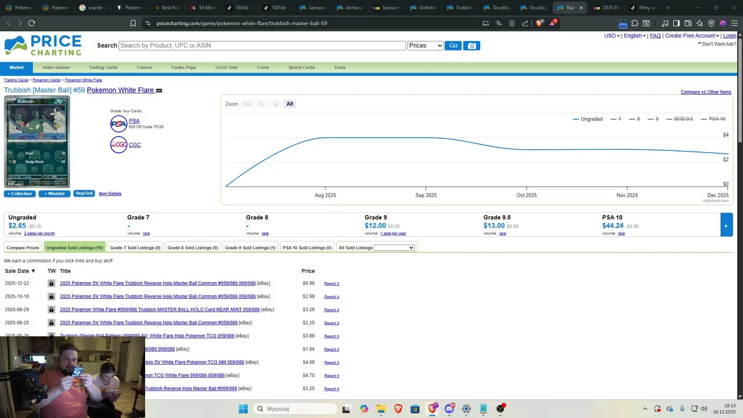
Task: Open the media control music note icon
Action: (x=665, y=23)
